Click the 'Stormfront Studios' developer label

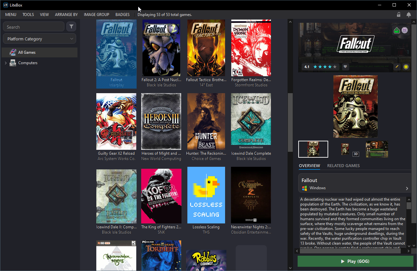point(251,85)
